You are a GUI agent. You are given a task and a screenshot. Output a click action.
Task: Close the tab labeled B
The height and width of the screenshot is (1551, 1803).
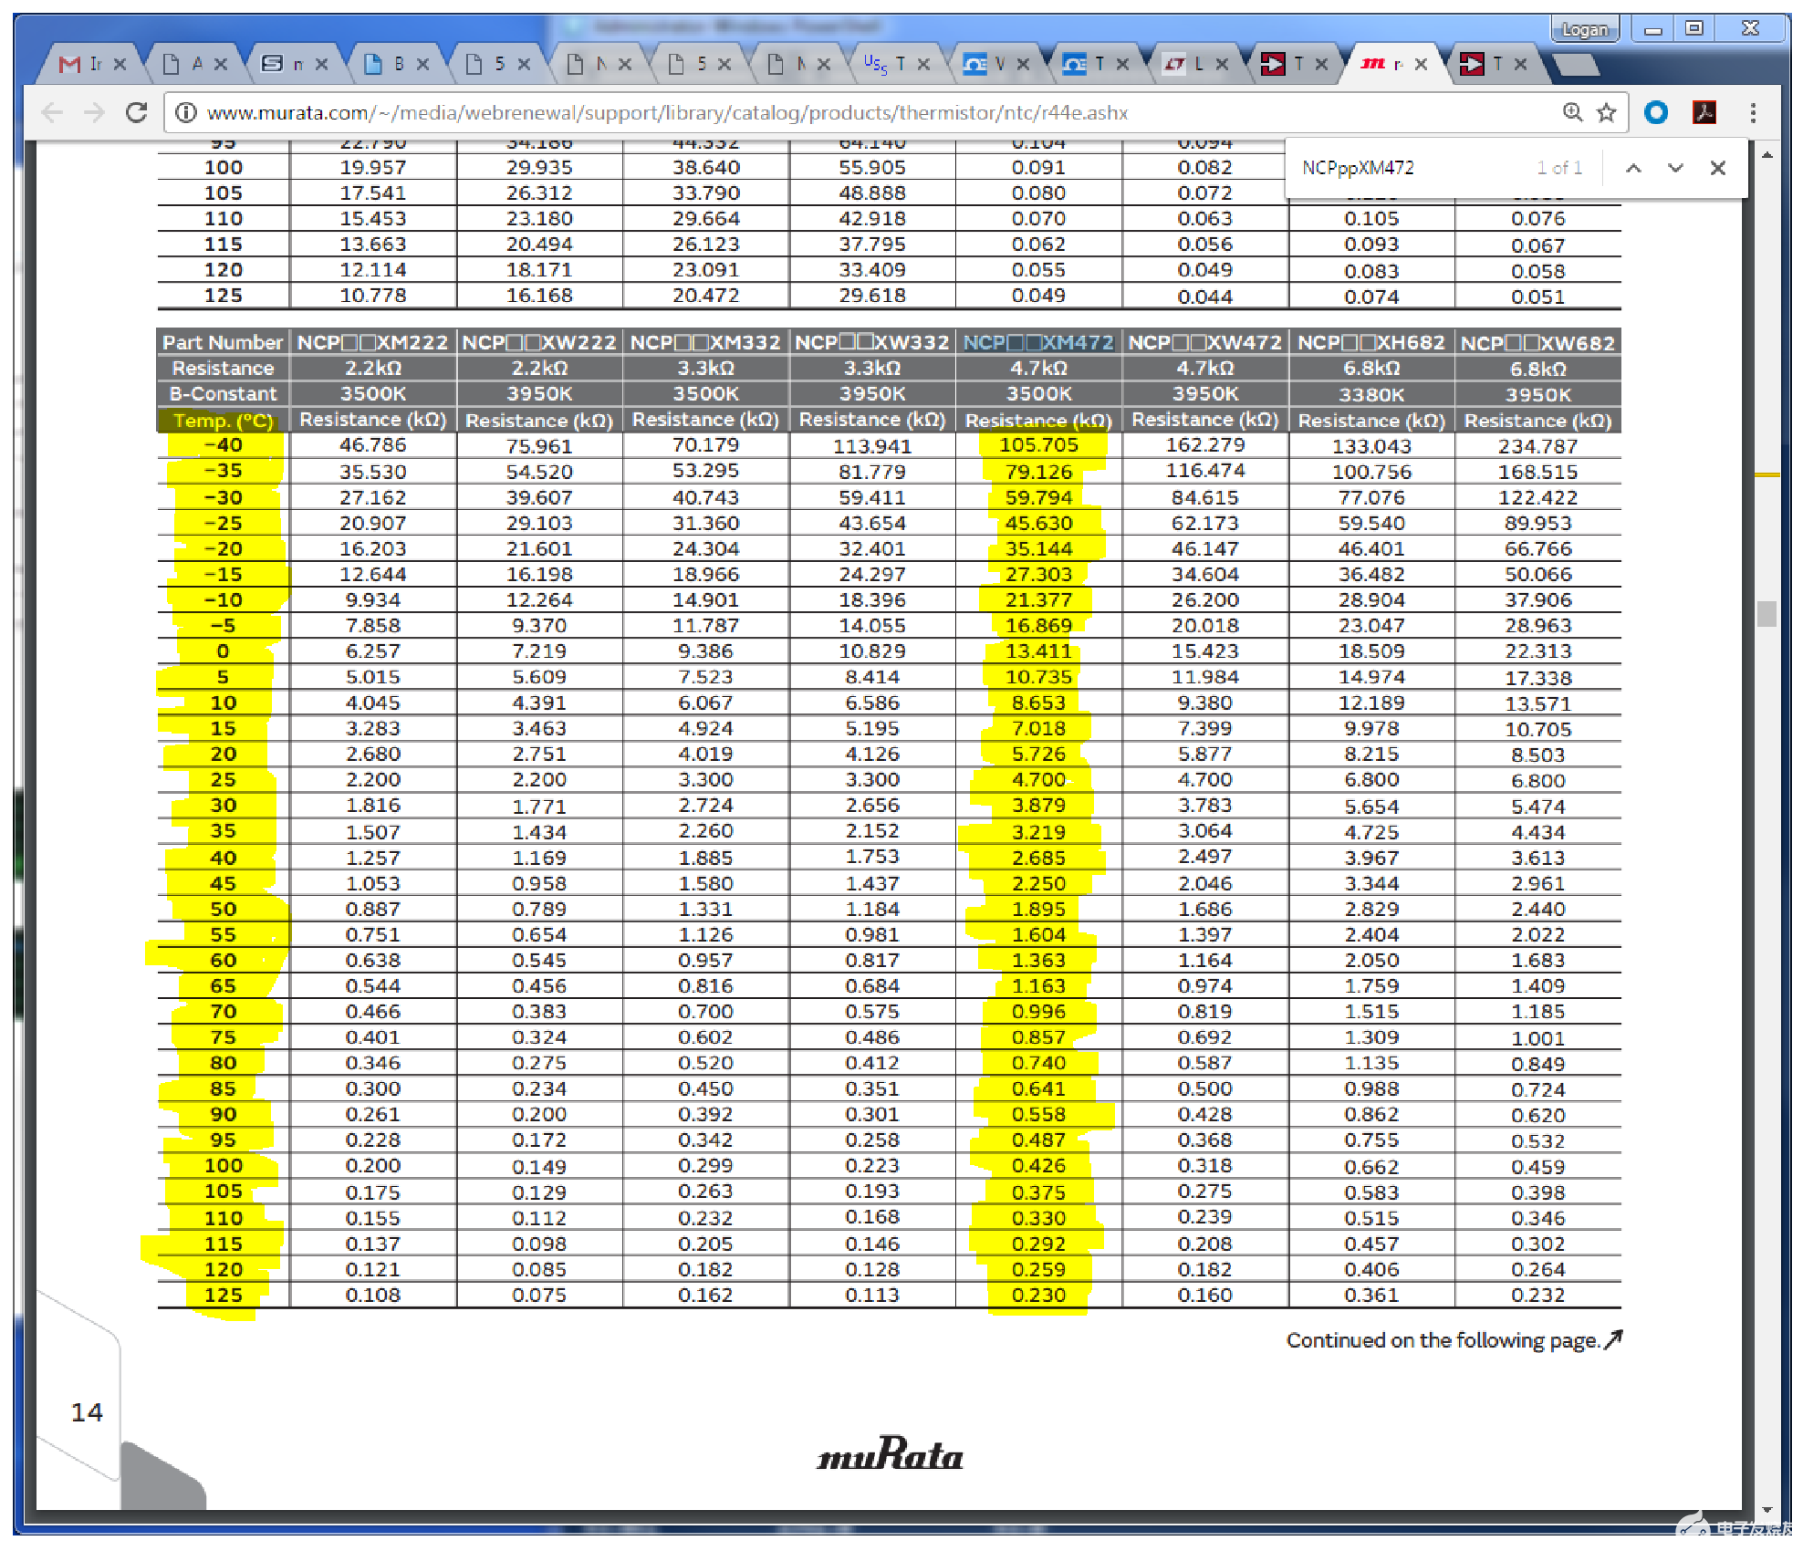click(x=422, y=64)
